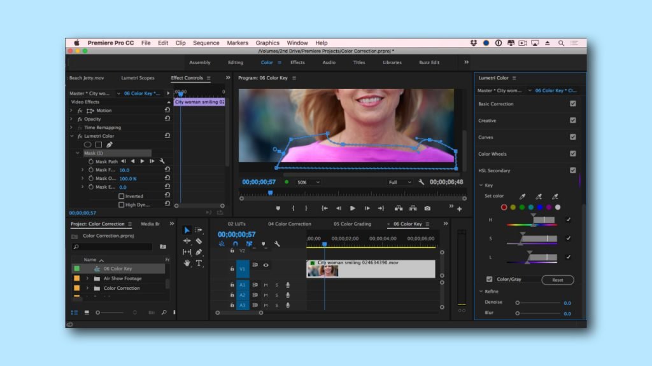Open the Full playback resolution dropdown
The image size is (652, 366).
400,182
